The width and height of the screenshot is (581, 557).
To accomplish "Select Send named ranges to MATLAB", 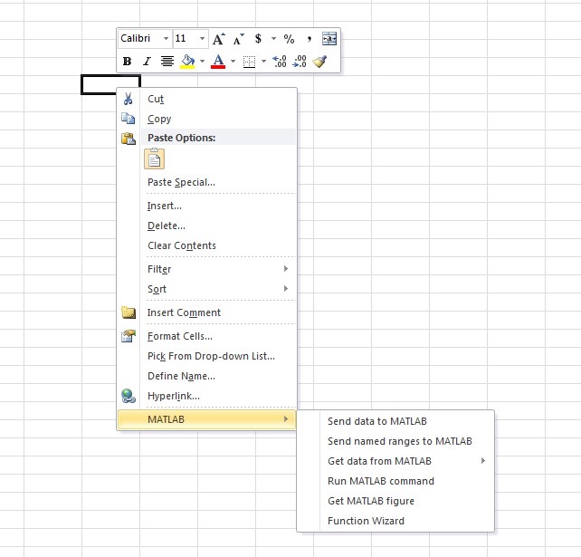I will 395,441.
